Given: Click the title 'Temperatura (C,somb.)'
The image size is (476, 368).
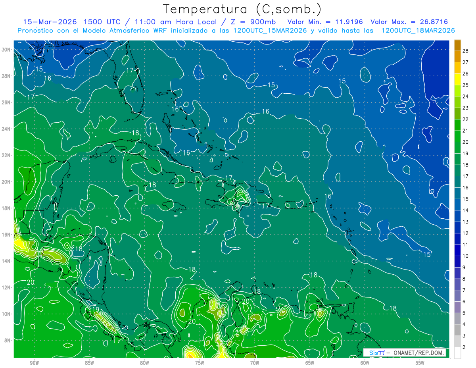Looking at the screenshot, I should tap(242, 10).
